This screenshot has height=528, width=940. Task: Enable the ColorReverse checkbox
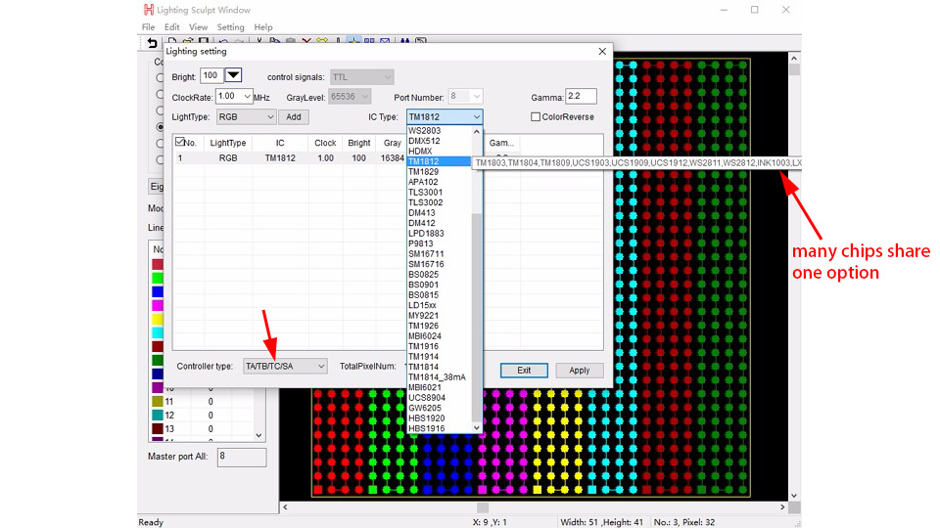point(536,116)
